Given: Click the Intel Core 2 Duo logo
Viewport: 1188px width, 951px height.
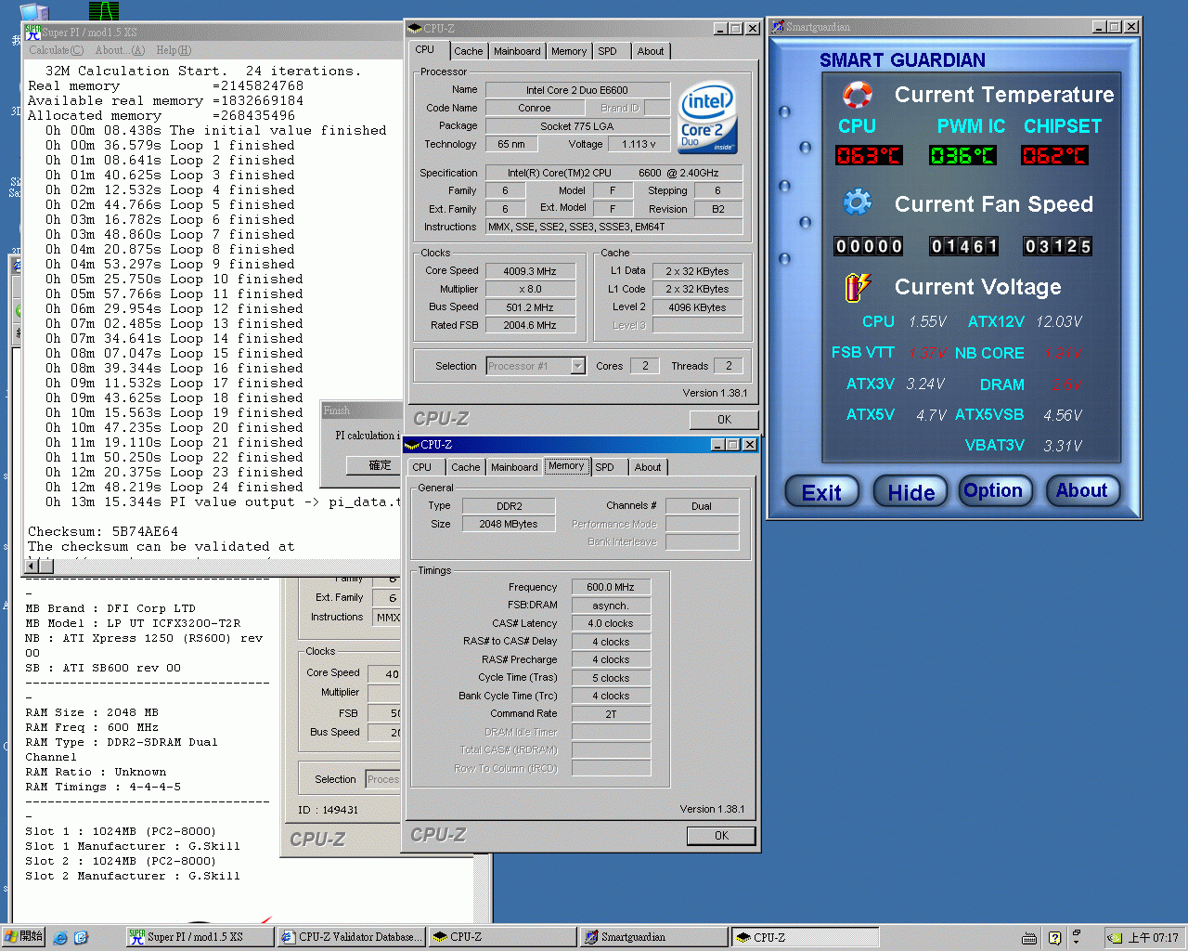Looking at the screenshot, I should (x=708, y=117).
